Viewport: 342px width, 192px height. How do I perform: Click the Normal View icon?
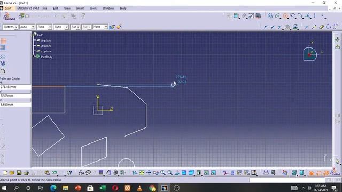(177, 173)
